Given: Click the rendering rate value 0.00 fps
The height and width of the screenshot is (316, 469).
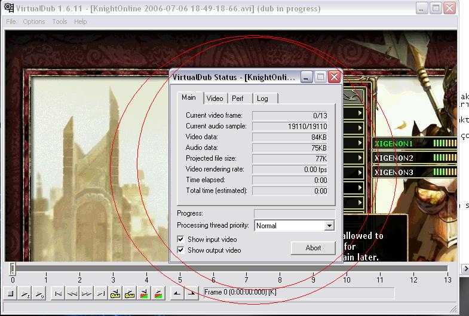Looking at the screenshot, I should 290,169.
